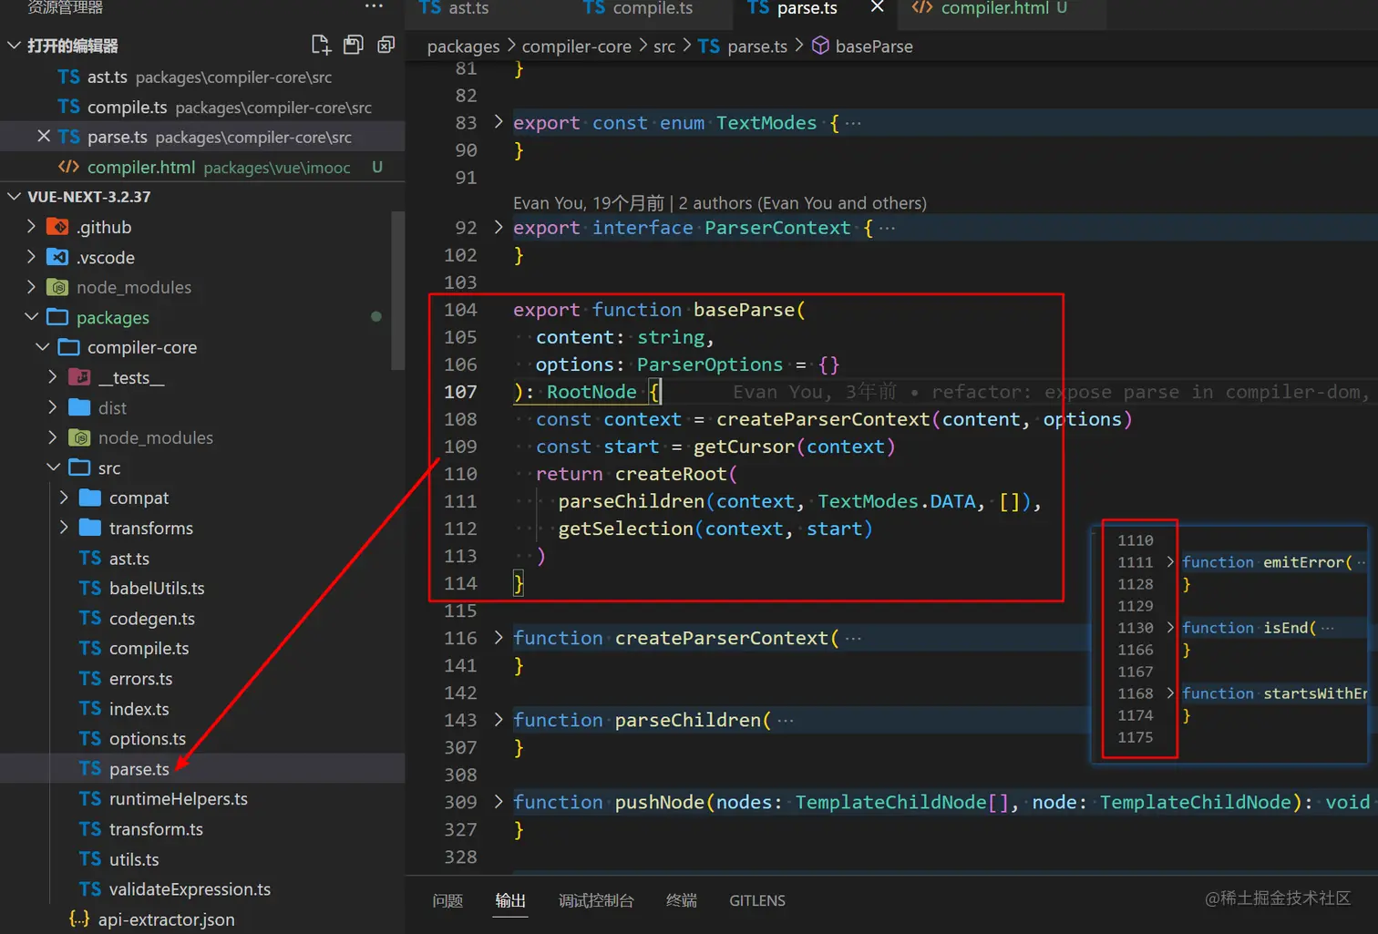The width and height of the screenshot is (1378, 934).
Task: Click the GitLens authors code lens text
Action: tap(719, 202)
